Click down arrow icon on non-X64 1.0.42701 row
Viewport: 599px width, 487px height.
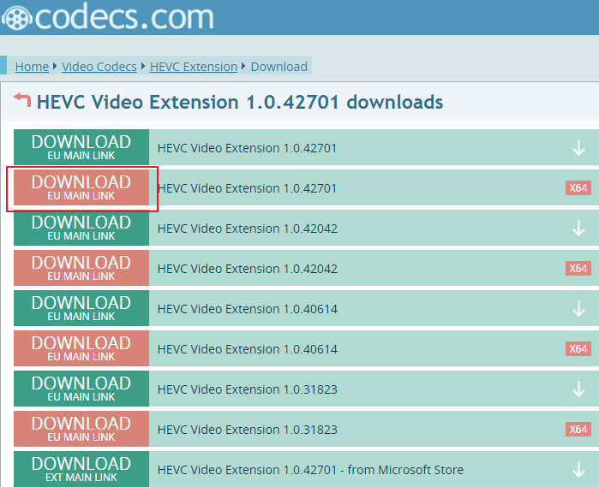(x=578, y=148)
